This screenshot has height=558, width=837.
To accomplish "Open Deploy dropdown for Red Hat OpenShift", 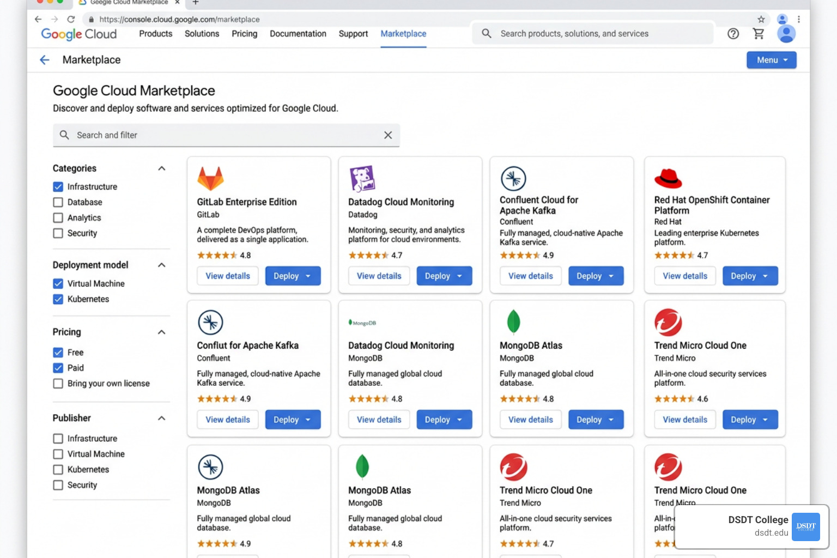I will click(x=750, y=276).
